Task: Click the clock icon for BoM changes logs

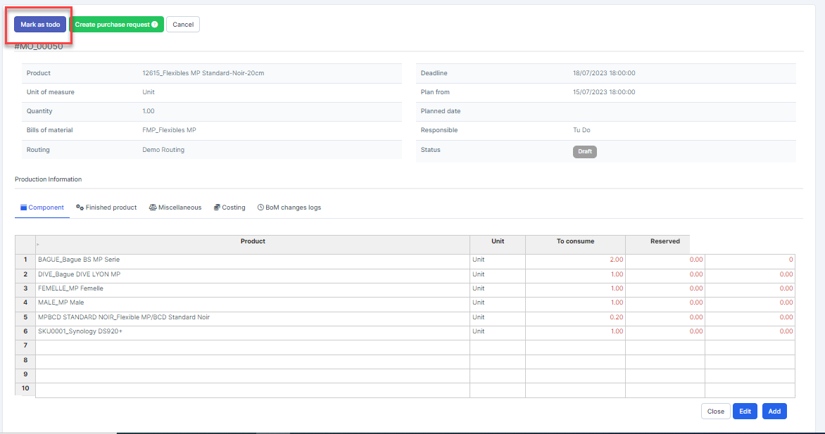Action: click(x=260, y=208)
